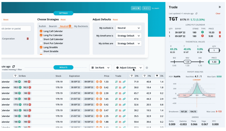Delete the 09-SEP'22 leg with trash icon
This screenshot has width=226, height=131.
click(x=220, y=36)
